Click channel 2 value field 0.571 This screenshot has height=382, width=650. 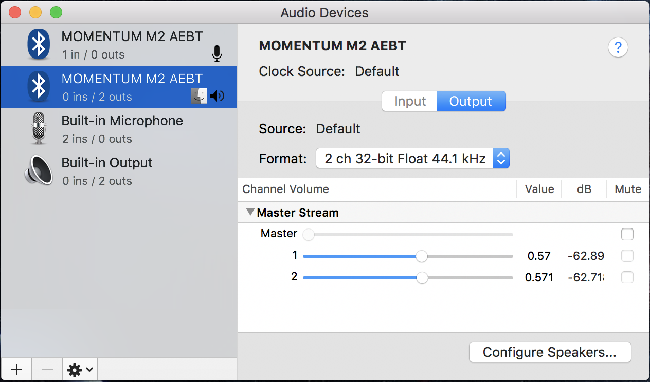(539, 277)
